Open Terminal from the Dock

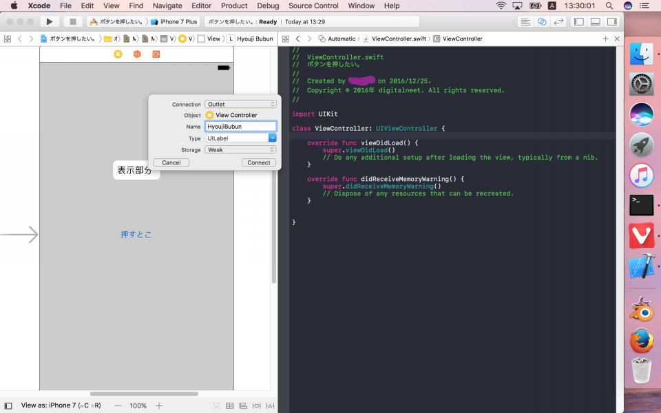[x=641, y=205]
